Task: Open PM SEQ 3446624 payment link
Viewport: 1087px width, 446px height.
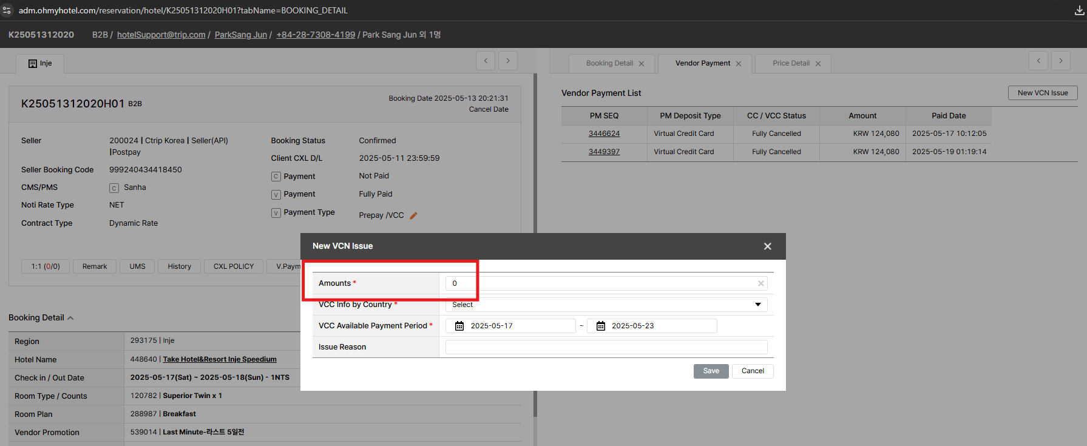Action: point(604,133)
